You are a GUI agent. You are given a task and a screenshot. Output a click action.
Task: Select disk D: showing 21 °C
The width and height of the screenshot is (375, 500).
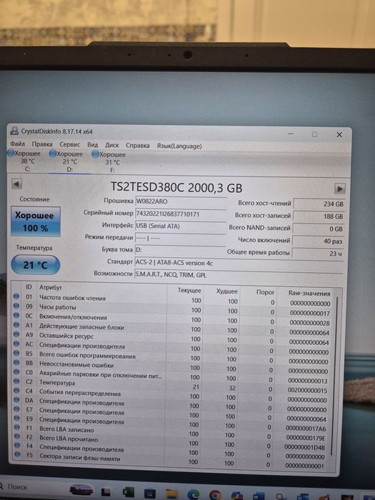(x=69, y=161)
